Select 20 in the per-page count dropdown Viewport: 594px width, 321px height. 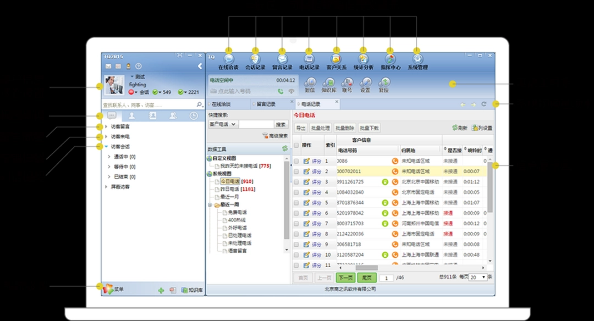pos(477,277)
